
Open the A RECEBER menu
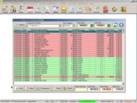point(62,4)
